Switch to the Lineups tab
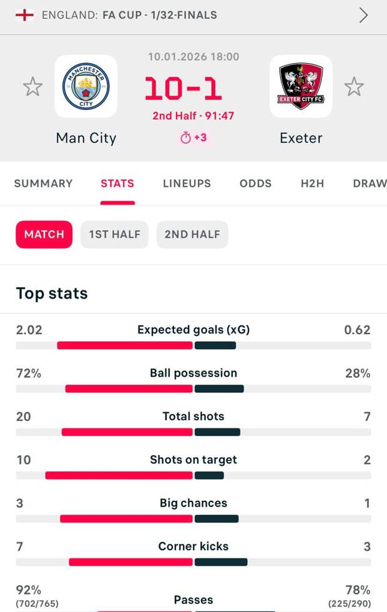Viewport: 387px width, 612px height. [x=187, y=184]
